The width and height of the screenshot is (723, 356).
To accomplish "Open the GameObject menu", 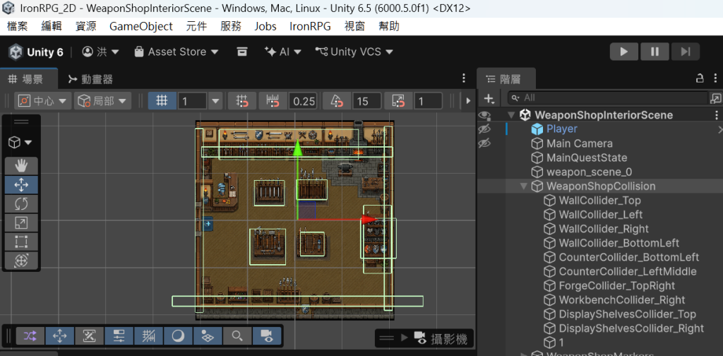I will (141, 26).
